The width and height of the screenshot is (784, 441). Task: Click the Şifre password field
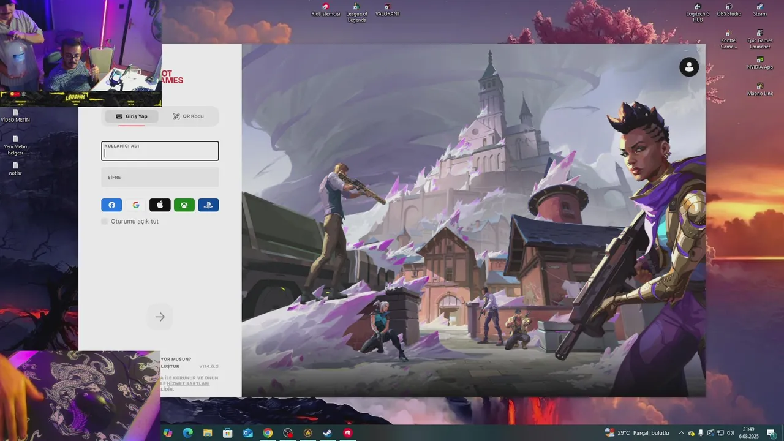coord(160,177)
